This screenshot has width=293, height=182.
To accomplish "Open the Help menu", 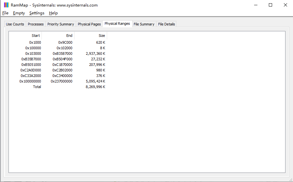I will tap(53, 13).
